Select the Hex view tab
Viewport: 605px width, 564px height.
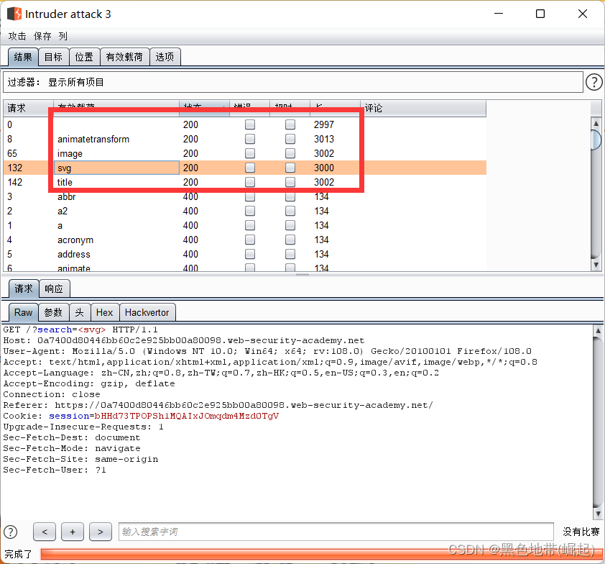coord(105,312)
